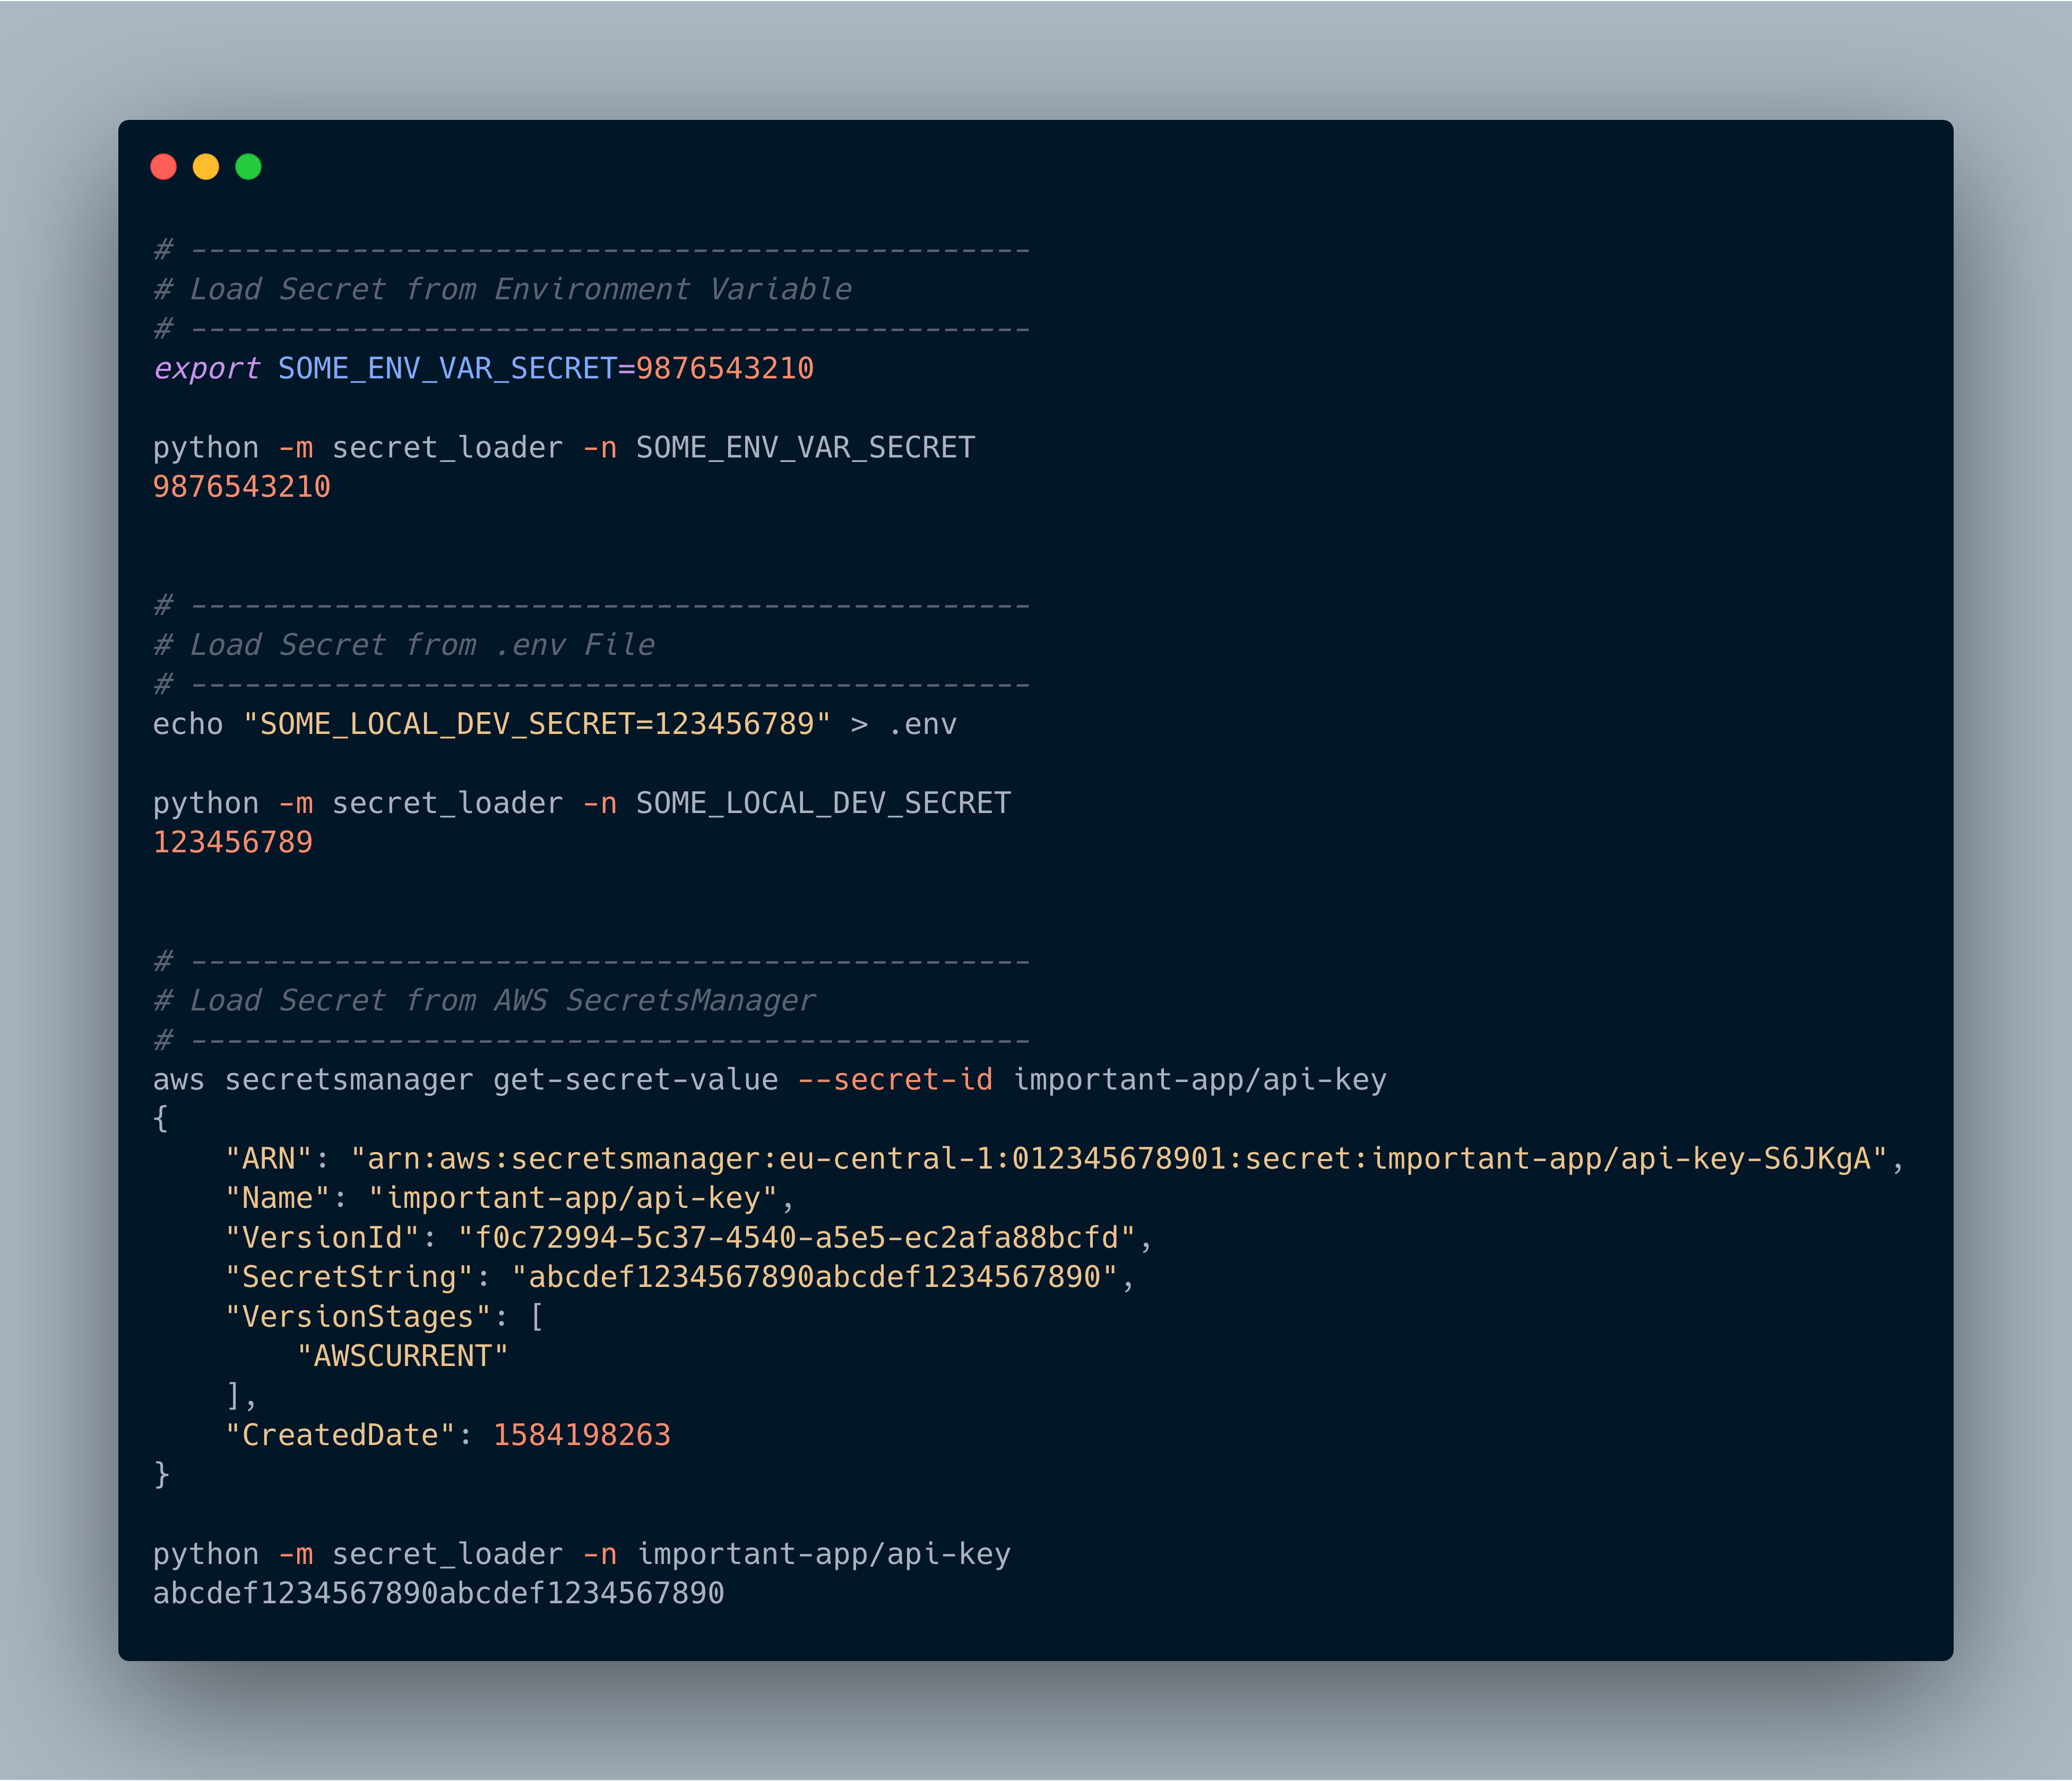Click the VersionId value f0c72994-5c37-4540
The width and height of the screenshot is (2072, 1781).
point(797,1238)
